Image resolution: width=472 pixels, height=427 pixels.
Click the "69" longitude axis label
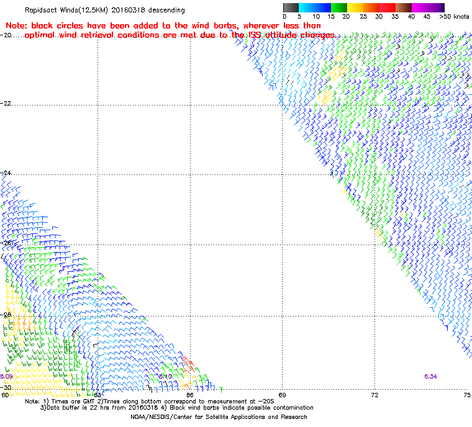click(x=282, y=395)
